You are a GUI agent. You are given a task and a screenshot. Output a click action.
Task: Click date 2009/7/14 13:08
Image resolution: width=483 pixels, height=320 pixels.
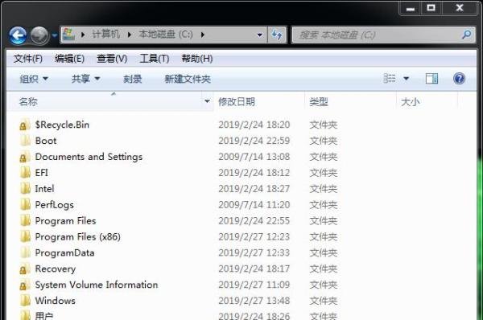tap(254, 157)
